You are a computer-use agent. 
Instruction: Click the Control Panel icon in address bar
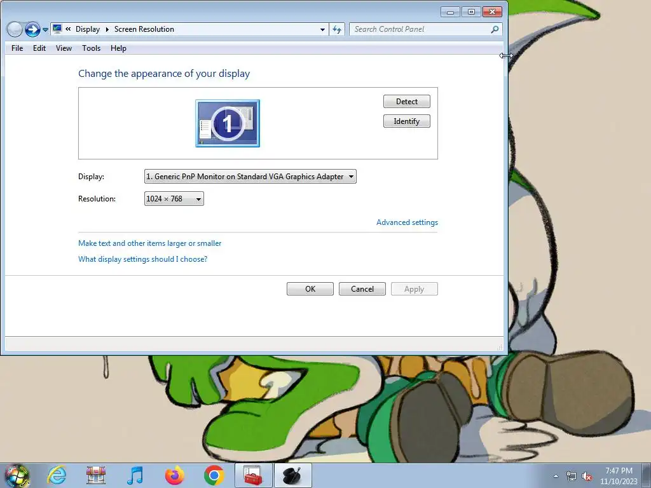pos(57,29)
